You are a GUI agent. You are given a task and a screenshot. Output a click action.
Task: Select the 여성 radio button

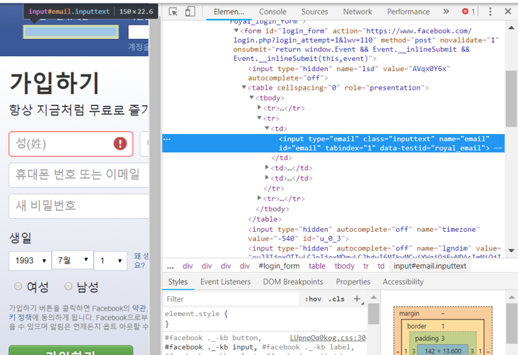[18, 286]
